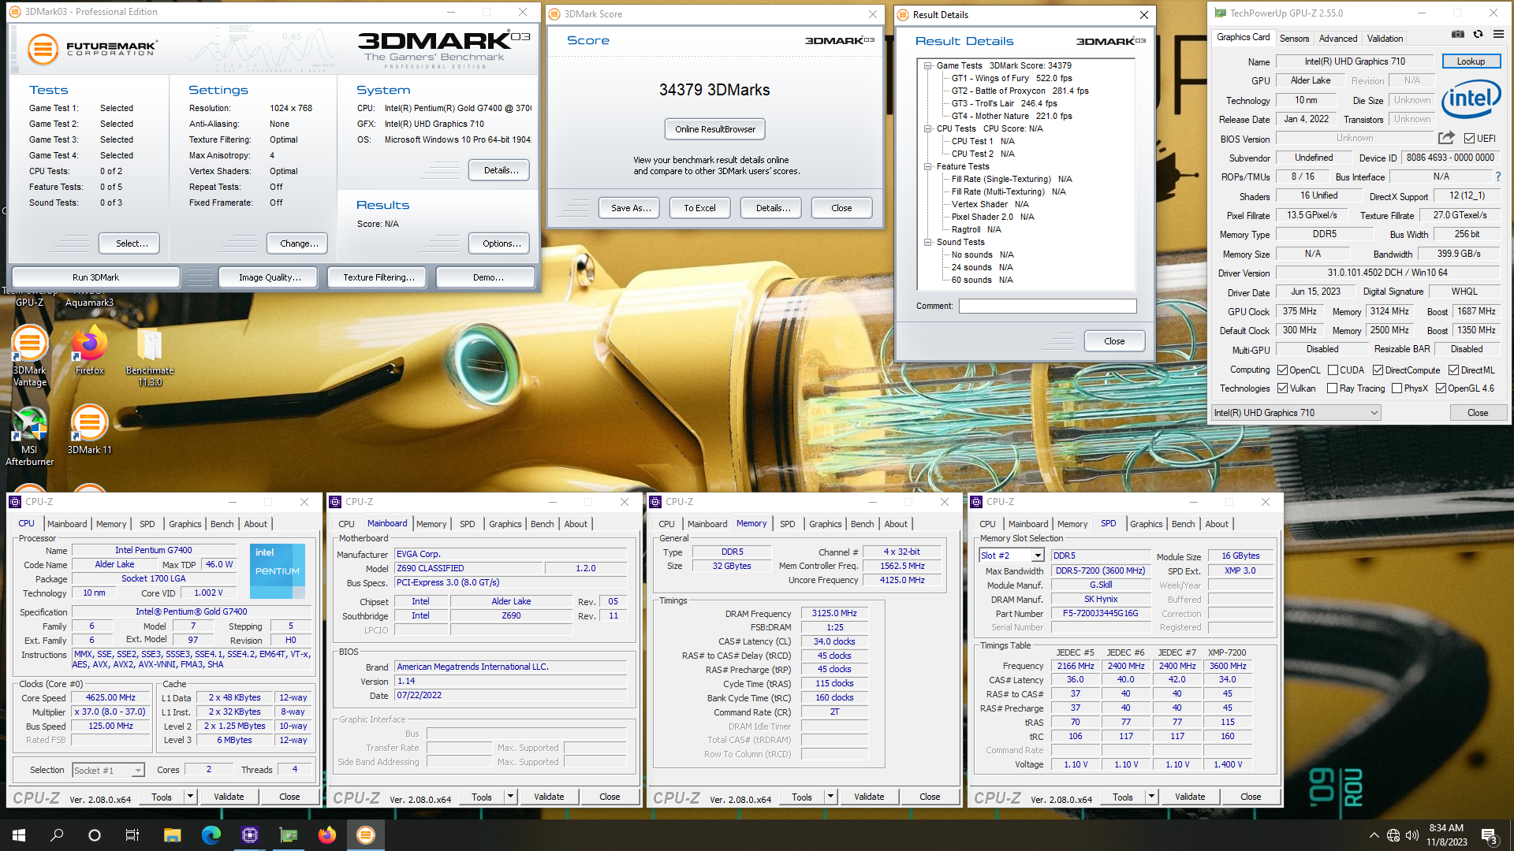Click the GPU-Z refresh icon
Image resolution: width=1514 pixels, height=851 pixels.
coord(1479,35)
